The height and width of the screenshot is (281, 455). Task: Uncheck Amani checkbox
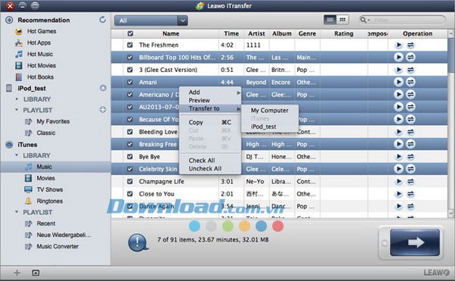click(x=130, y=83)
